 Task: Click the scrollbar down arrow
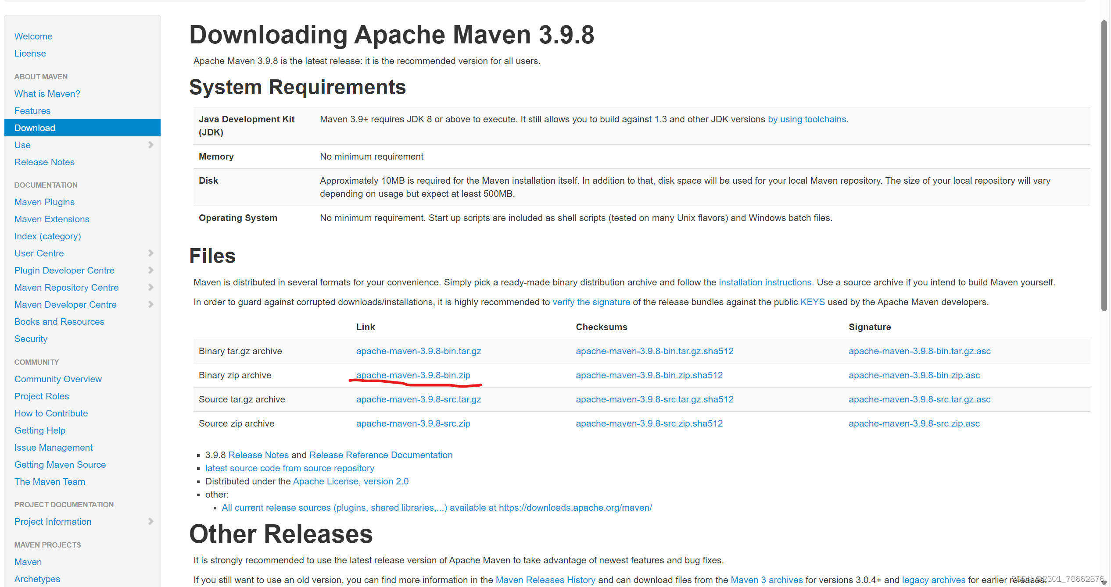tap(1104, 582)
